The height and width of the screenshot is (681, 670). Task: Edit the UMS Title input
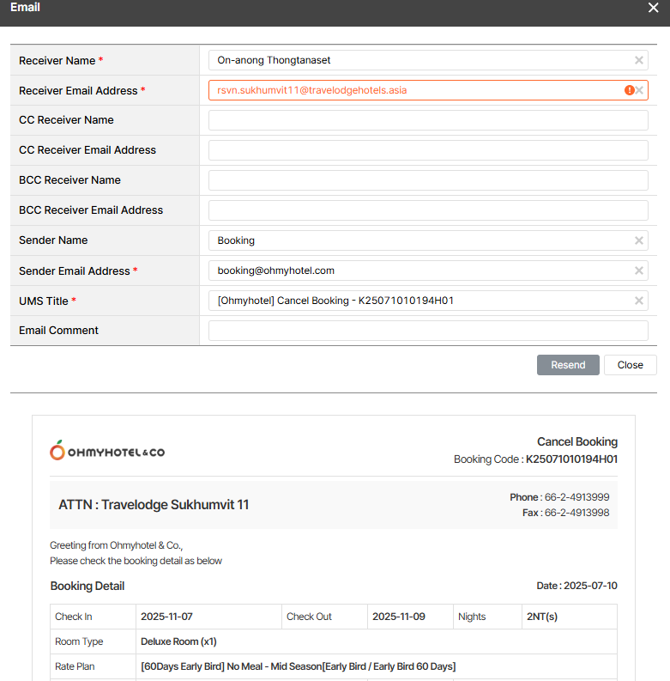click(x=428, y=301)
